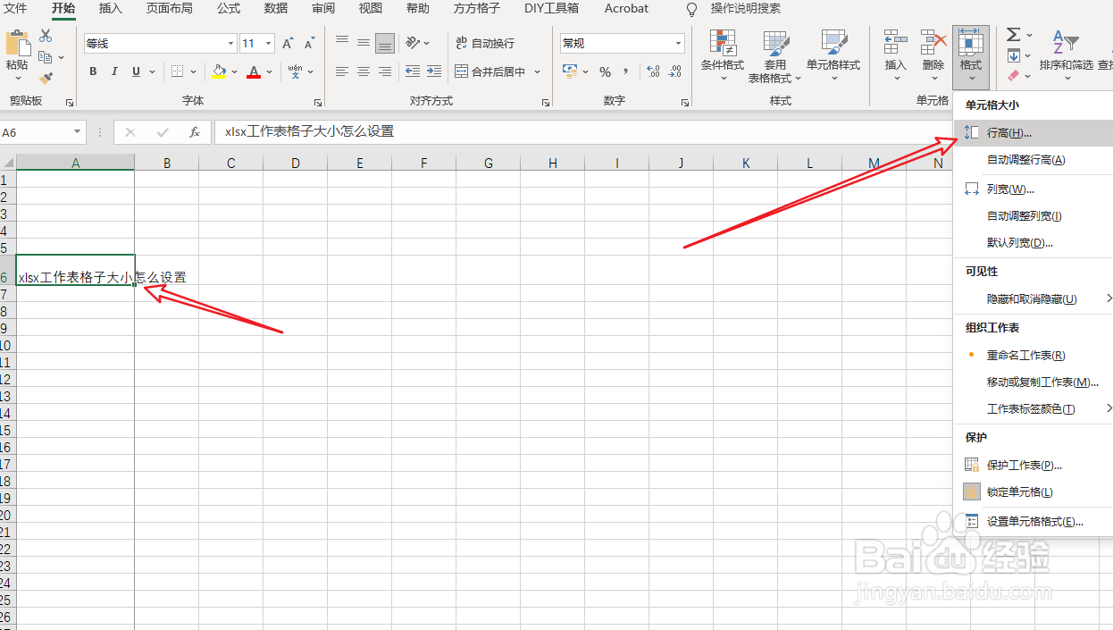Open the font size 11 dropdown
Screen dimensions: 1113x630
(268, 43)
